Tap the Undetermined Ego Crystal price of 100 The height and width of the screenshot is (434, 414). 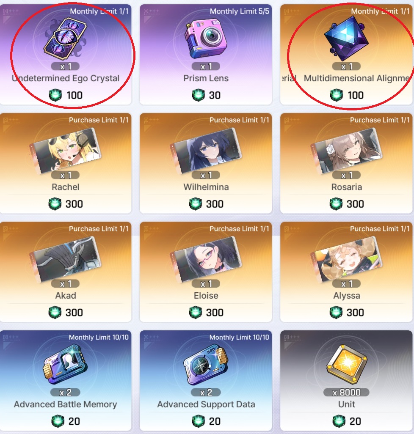point(75,95)
